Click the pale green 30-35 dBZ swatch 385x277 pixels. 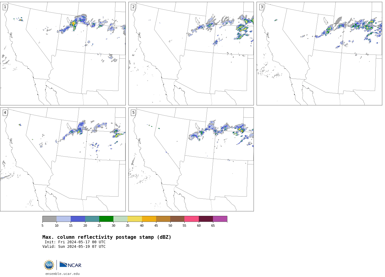[121, 219]
